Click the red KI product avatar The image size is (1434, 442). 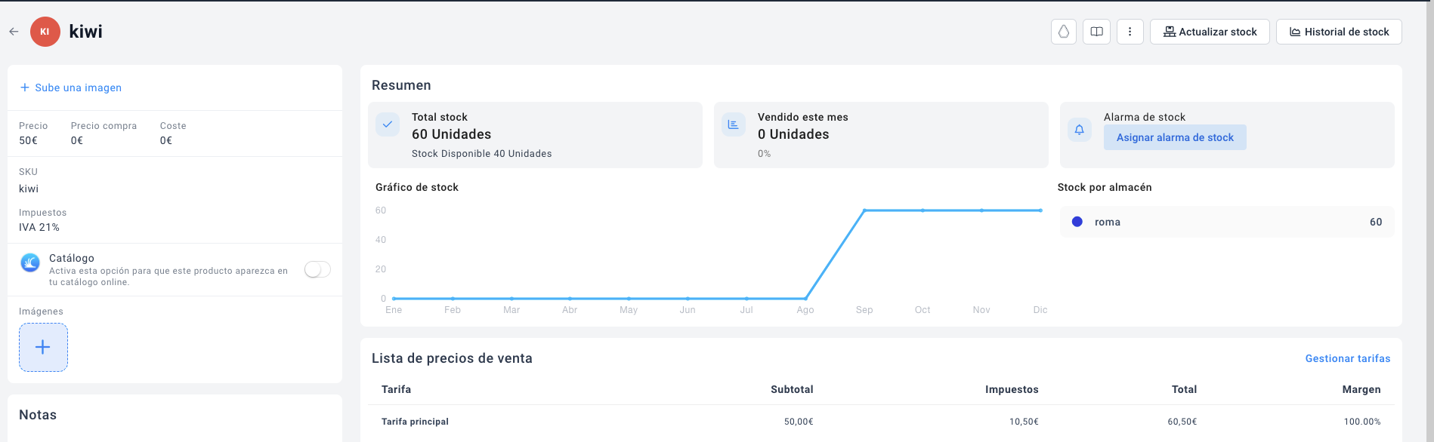click(x=45, y=32)
